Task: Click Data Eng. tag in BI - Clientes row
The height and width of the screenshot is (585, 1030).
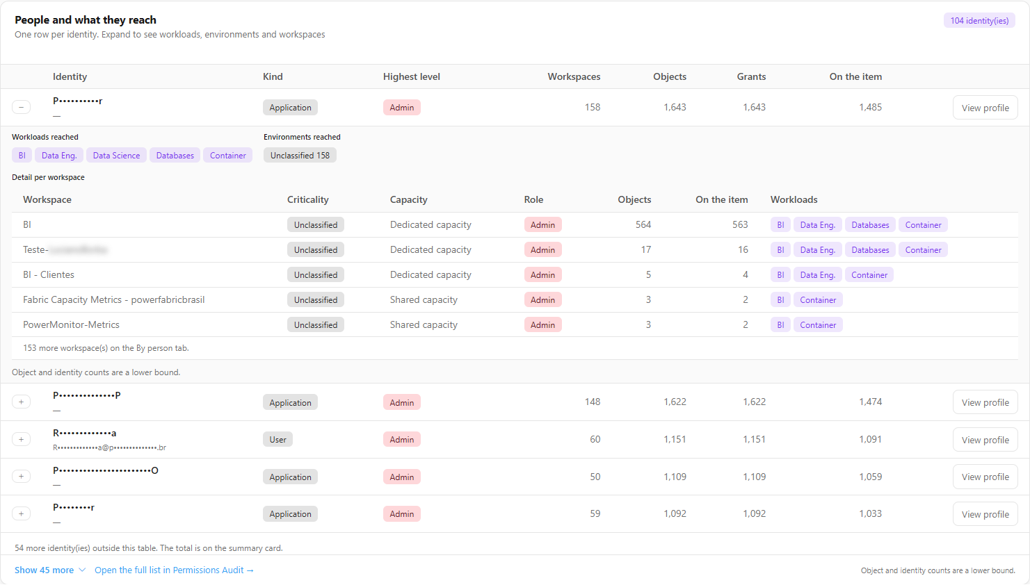Action: [817, 274]
